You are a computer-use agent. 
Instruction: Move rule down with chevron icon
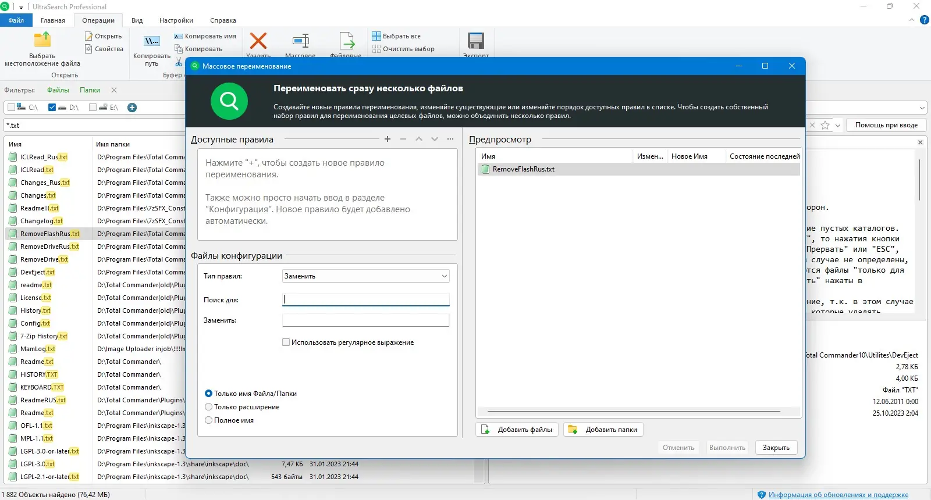click(x=435, y=139)
